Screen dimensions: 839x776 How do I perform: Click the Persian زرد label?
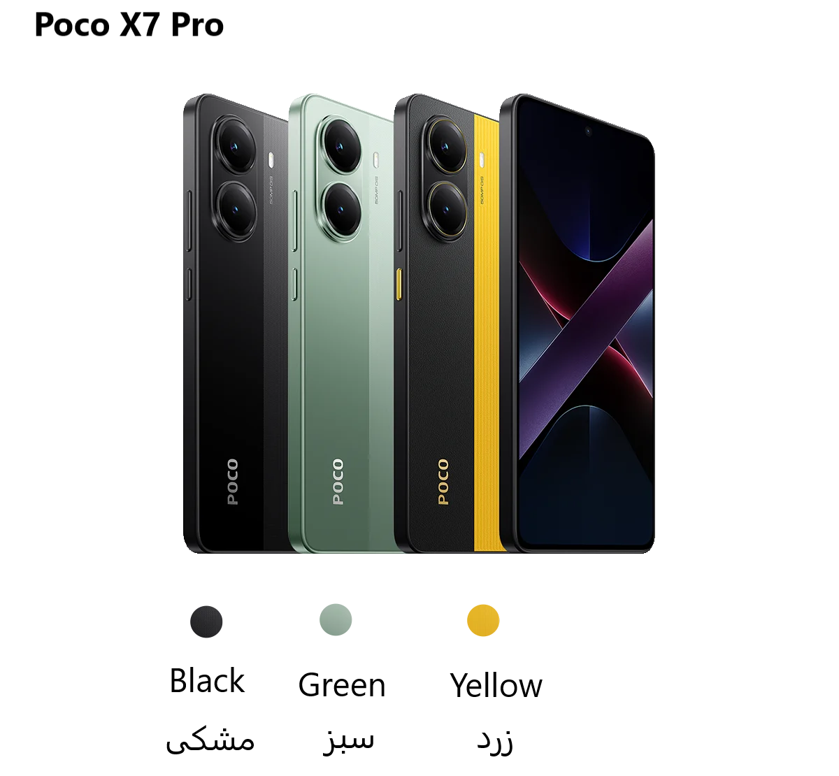coord(495,741)
